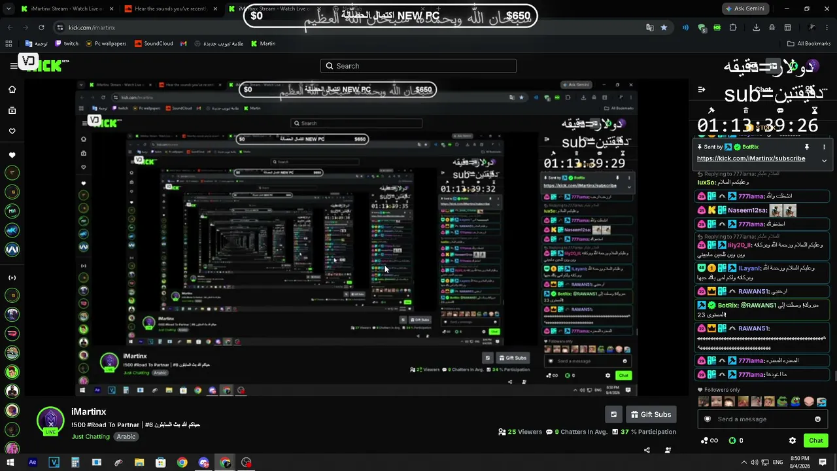Image resolution: width=837 pixels, height=471 pixels.
Task: Open iMartinx channel avatar
Action: pyautogui.click(x=50, y=421)
